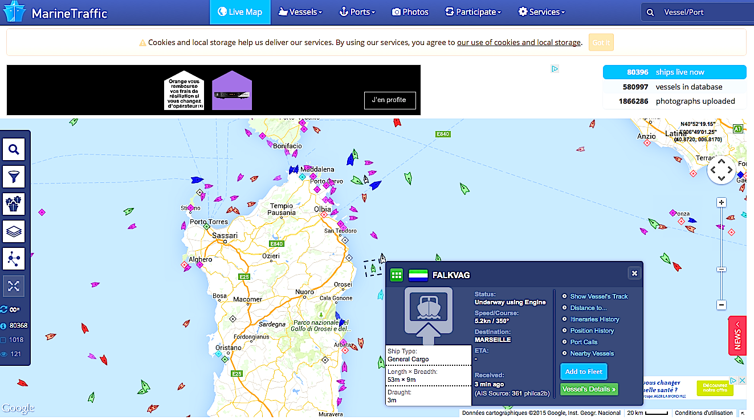Click the zoom slider handle on map
The height and width of the screenshot is (420, 754).
[x=722, y=269]
